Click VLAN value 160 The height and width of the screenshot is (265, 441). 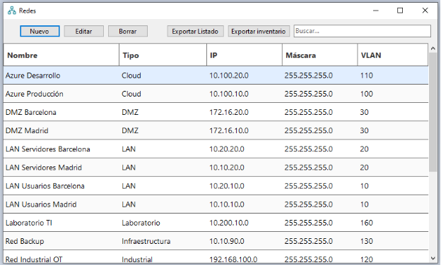[x=367, y=223]
